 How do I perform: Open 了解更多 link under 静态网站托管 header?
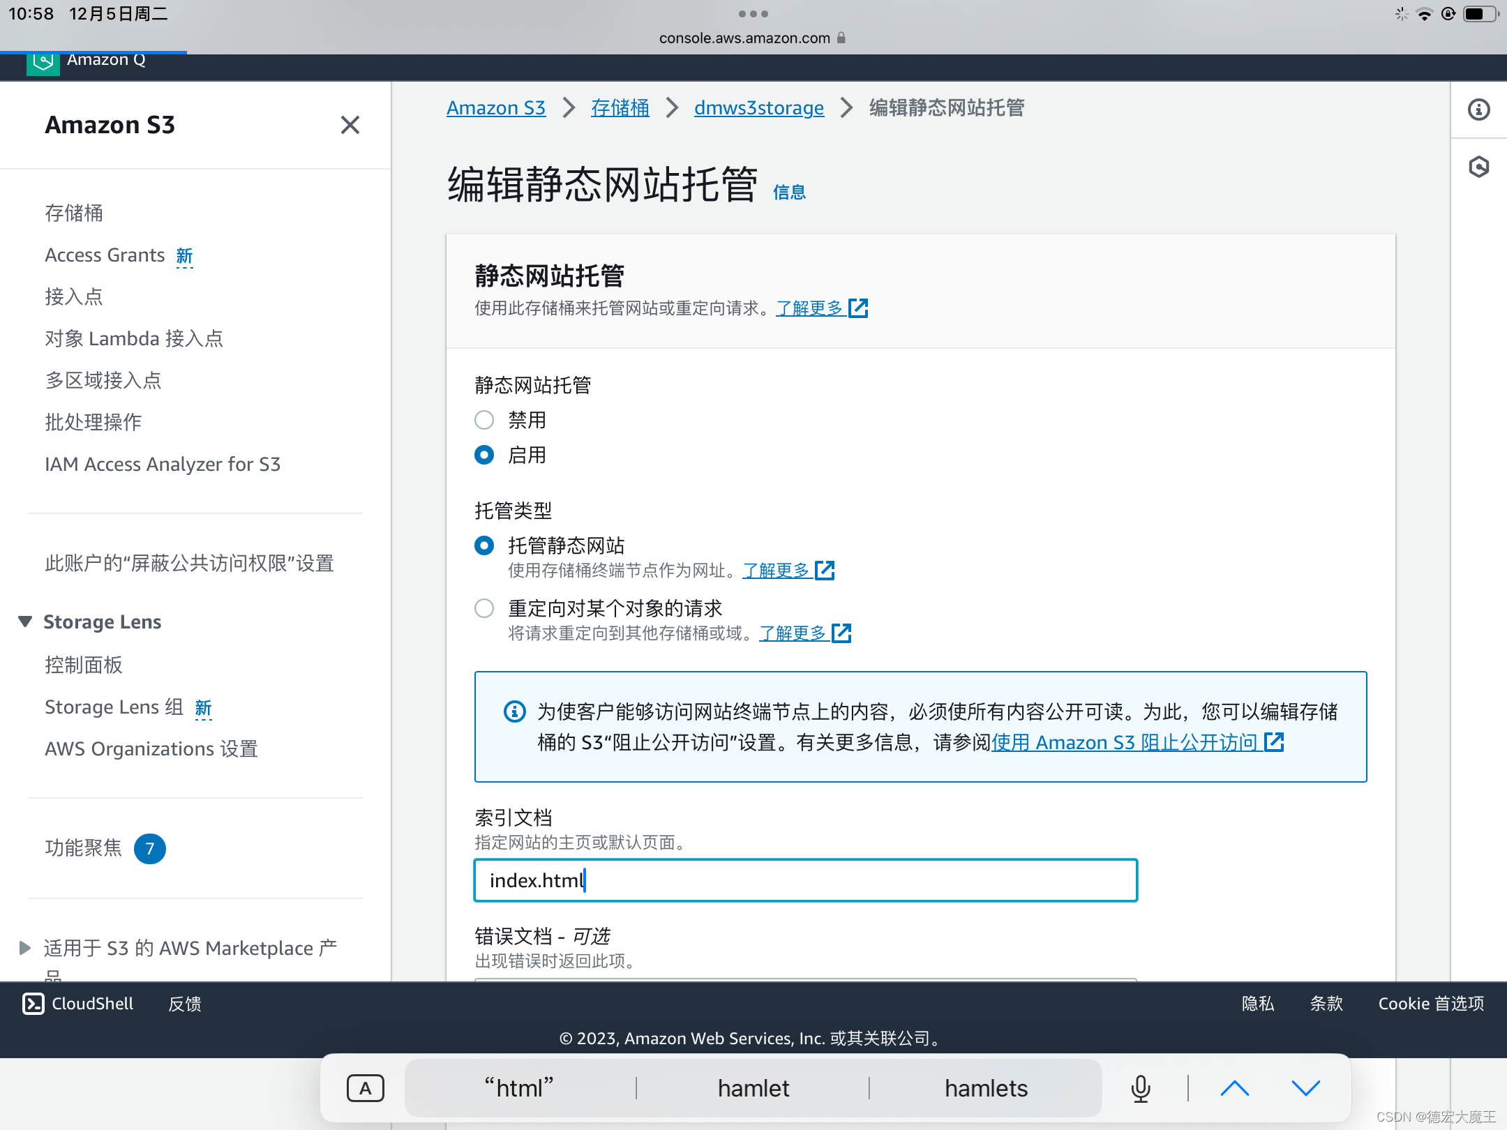[822, 308]
